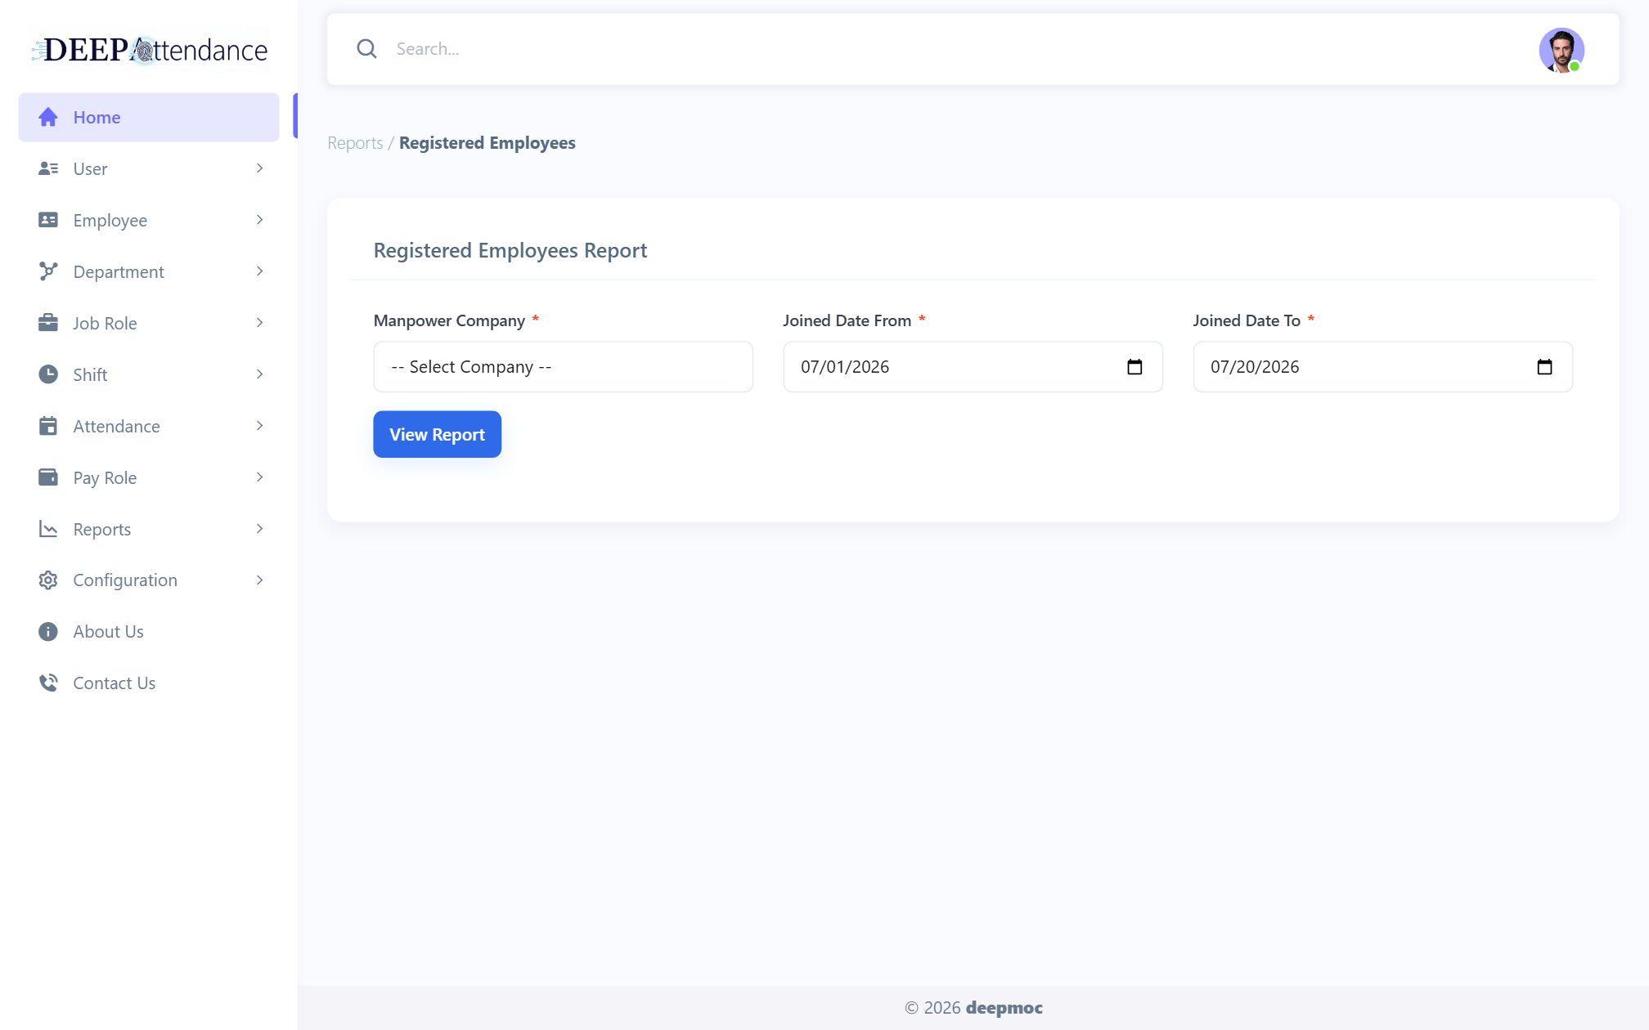Open the Pay Role menu item

149,477
